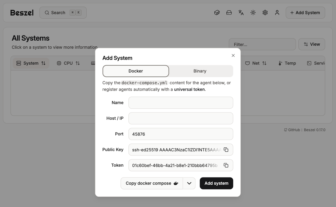Focus the Filter... input field
336x207 pixels.
[262, 44]
